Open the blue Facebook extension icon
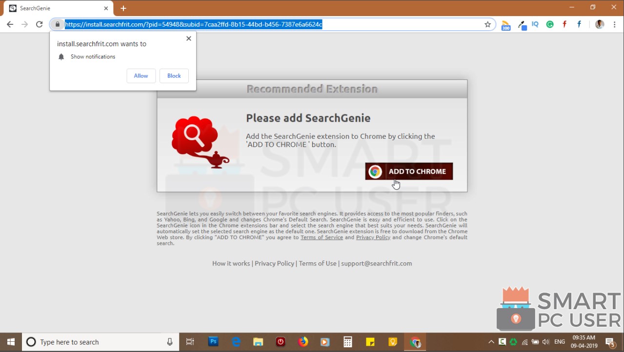 [x=579, y=24]
